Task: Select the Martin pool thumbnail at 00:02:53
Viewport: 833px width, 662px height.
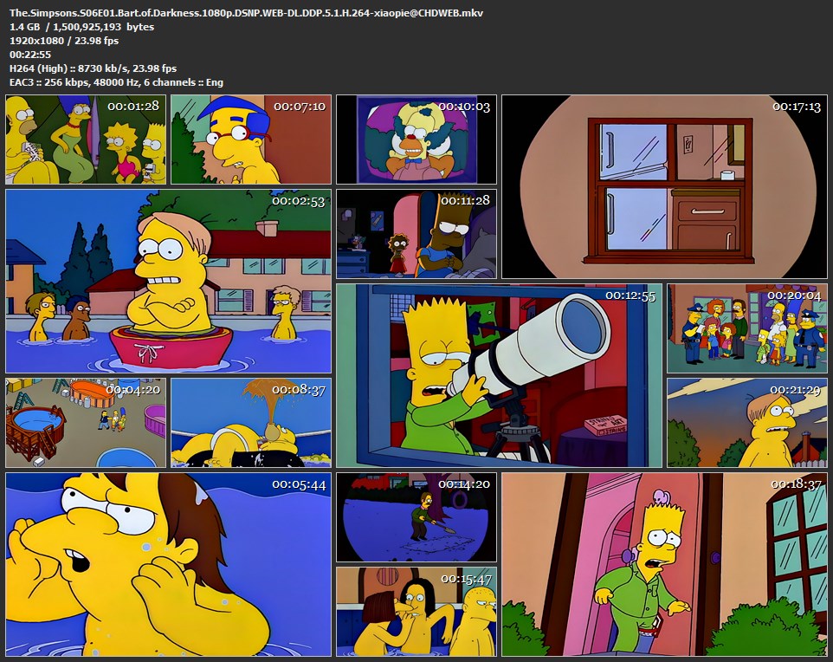Action: pos(168,282)
